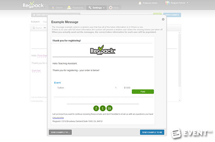
Task: Click the Event heading in the order
Action: 57,82
